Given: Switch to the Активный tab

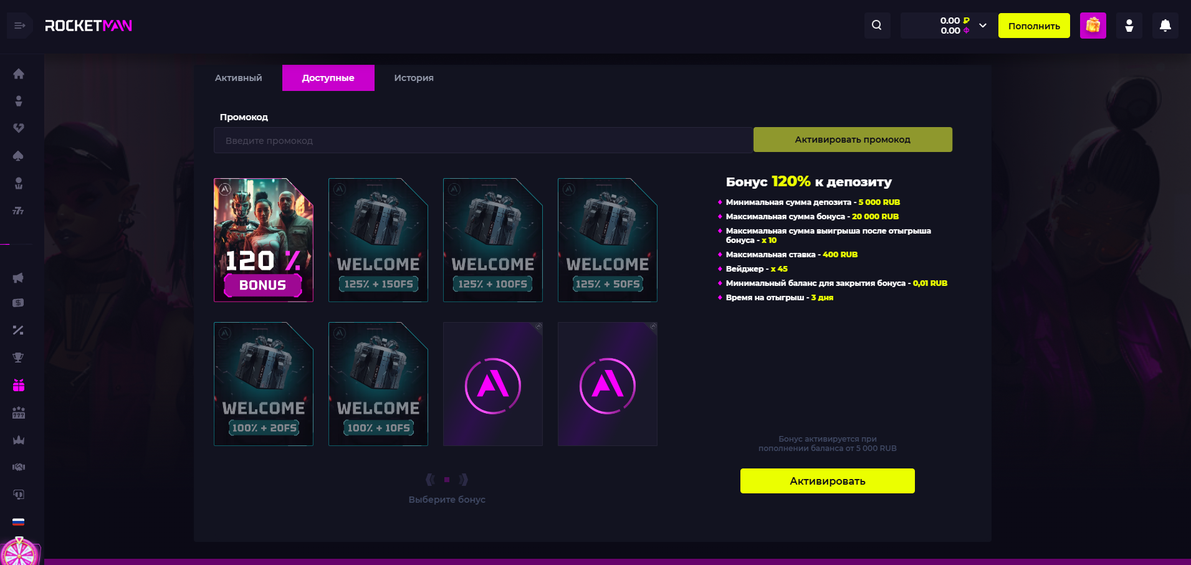Looking at the screenshot, I should pos(238,78).
